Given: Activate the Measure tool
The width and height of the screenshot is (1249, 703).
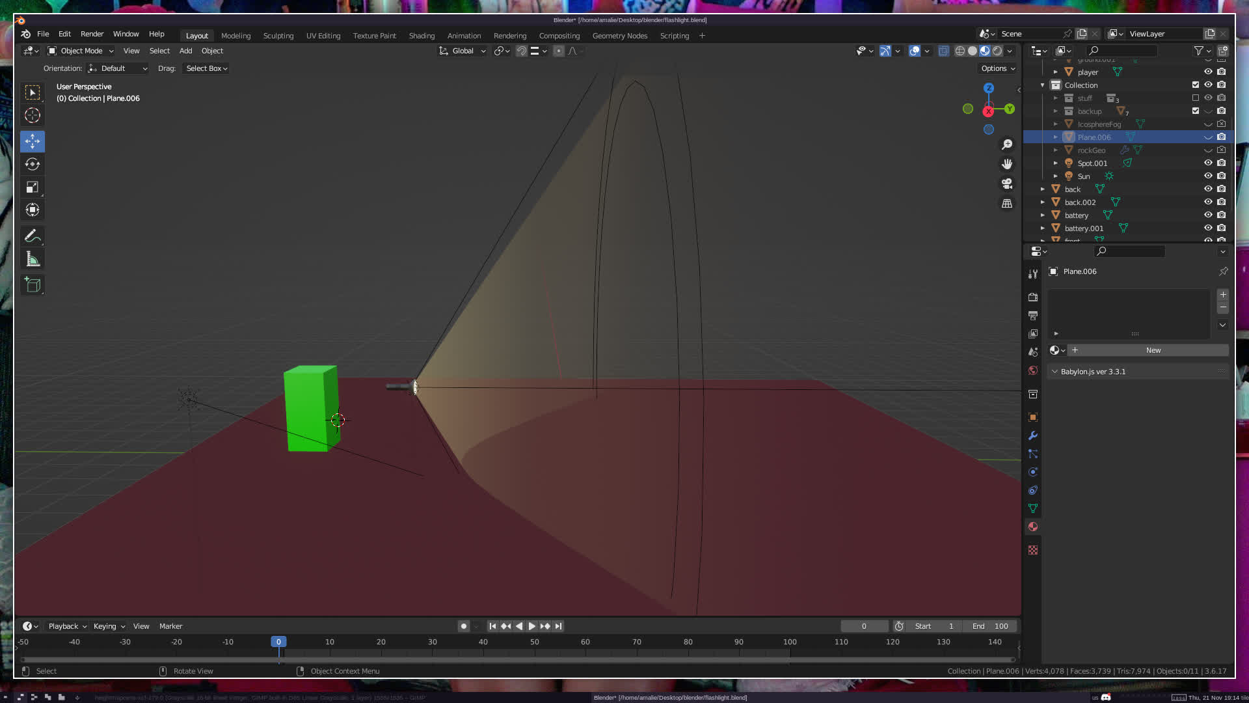Looking at the screenshot, I should click(33, 260).
